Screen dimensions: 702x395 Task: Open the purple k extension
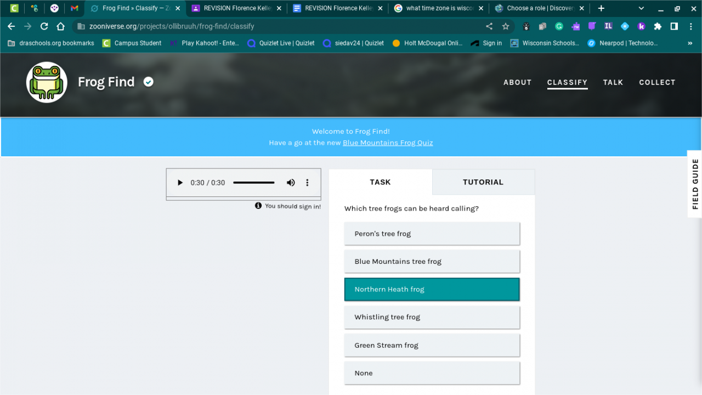click(x=641, y=26)
